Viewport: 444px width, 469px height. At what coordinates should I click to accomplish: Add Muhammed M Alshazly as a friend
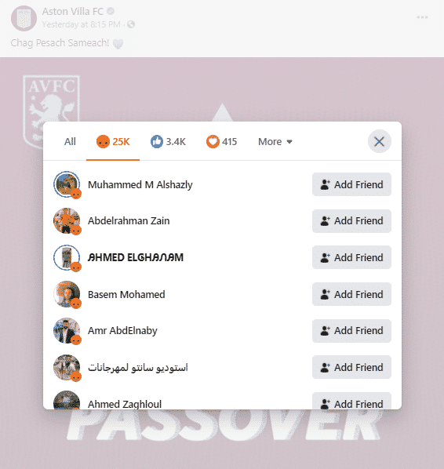pos(351,184)
